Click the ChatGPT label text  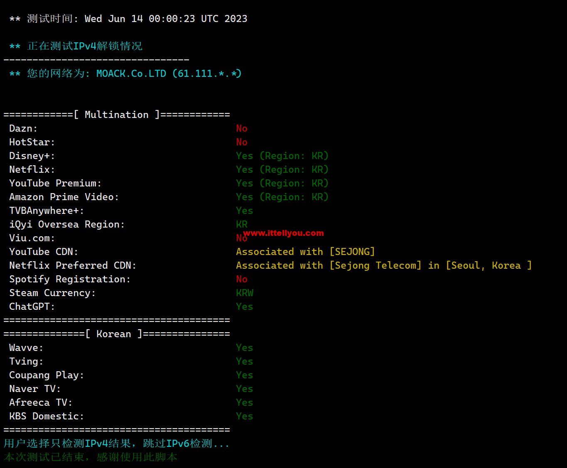[32, 306]
